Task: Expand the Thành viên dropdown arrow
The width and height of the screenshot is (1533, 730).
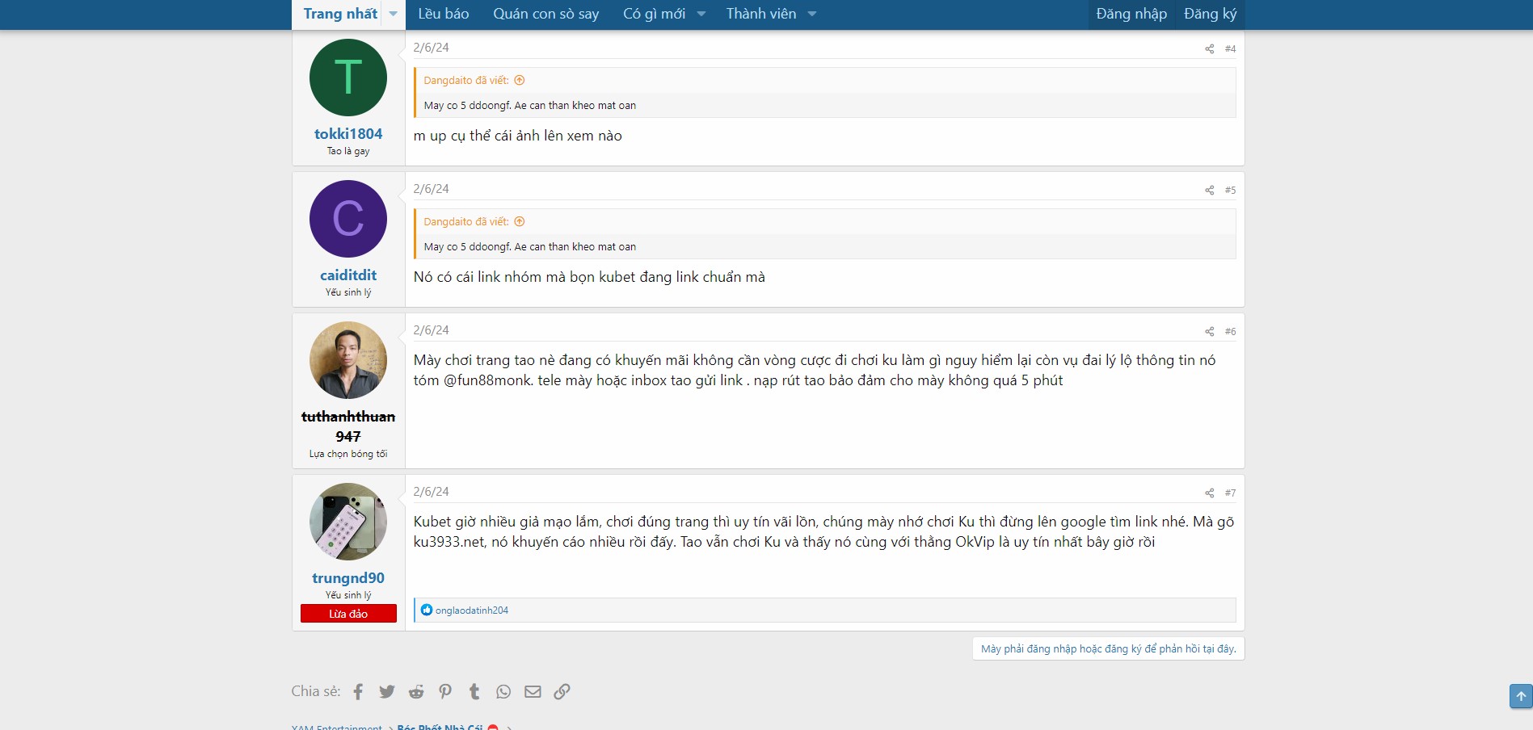Action: [812, 14]
